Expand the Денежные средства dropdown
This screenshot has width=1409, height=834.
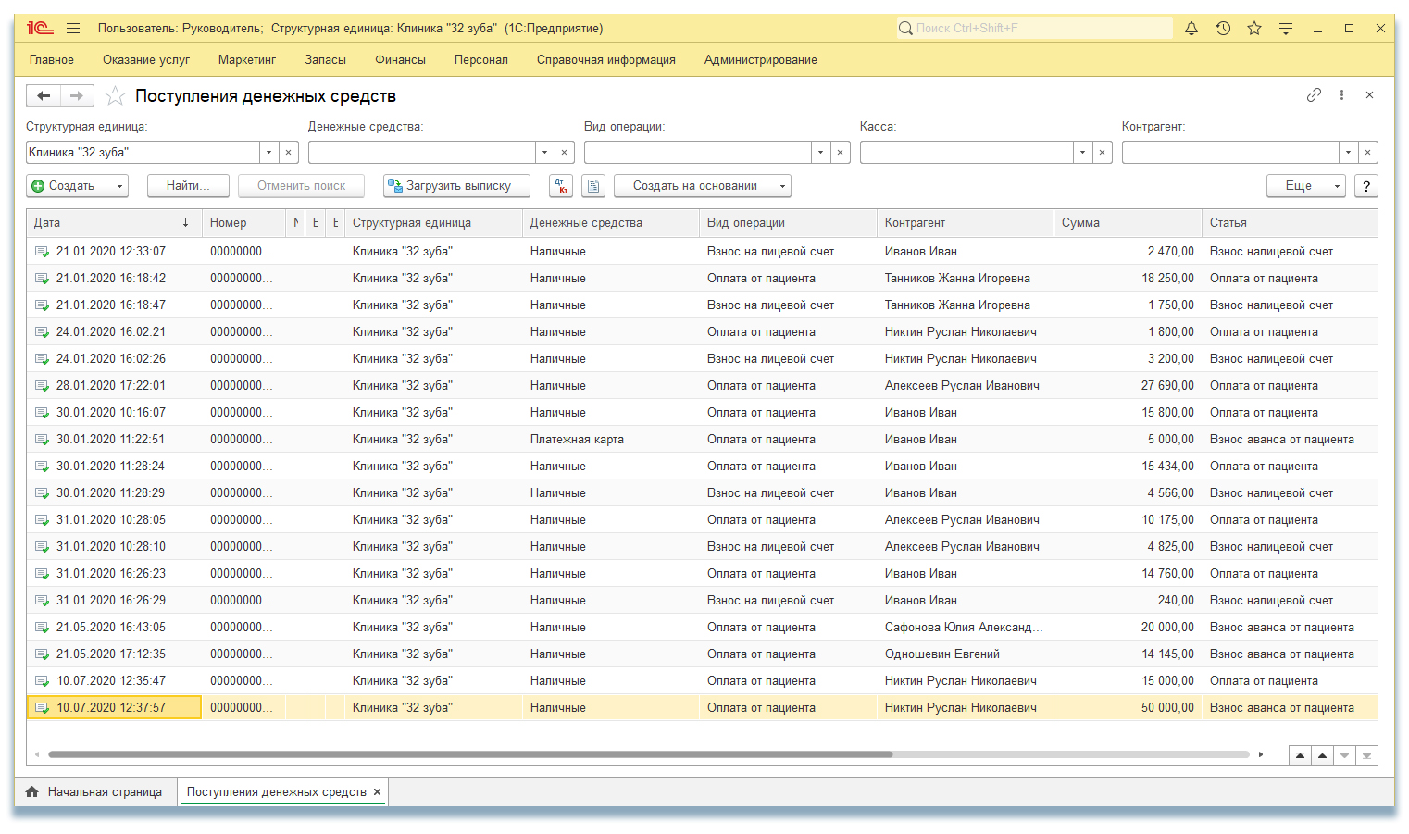(x=544, y=152)
